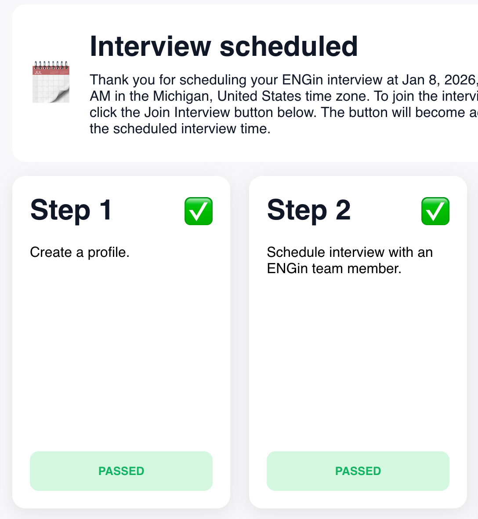
Task: Click the Step 2 green checkmark
Action: point(435,211)
